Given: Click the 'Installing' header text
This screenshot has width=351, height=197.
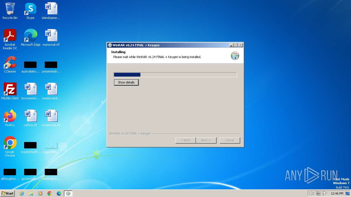Looking at the screenshot, I should click(x=118, y=52).
